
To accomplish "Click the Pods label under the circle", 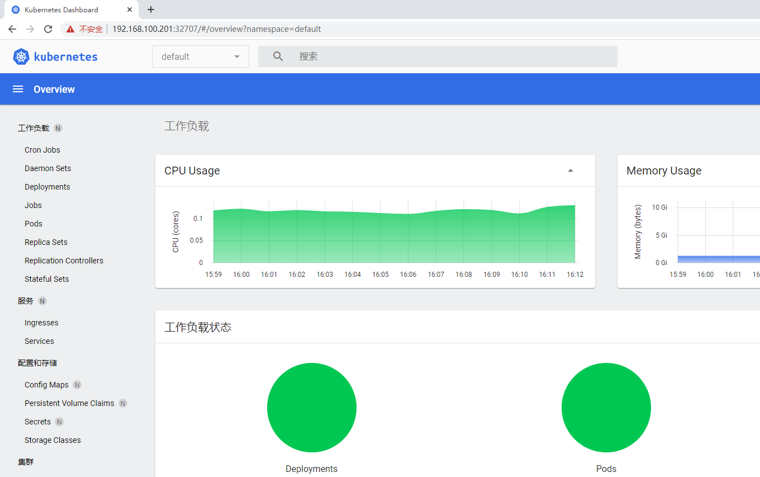I will [606, 469].
